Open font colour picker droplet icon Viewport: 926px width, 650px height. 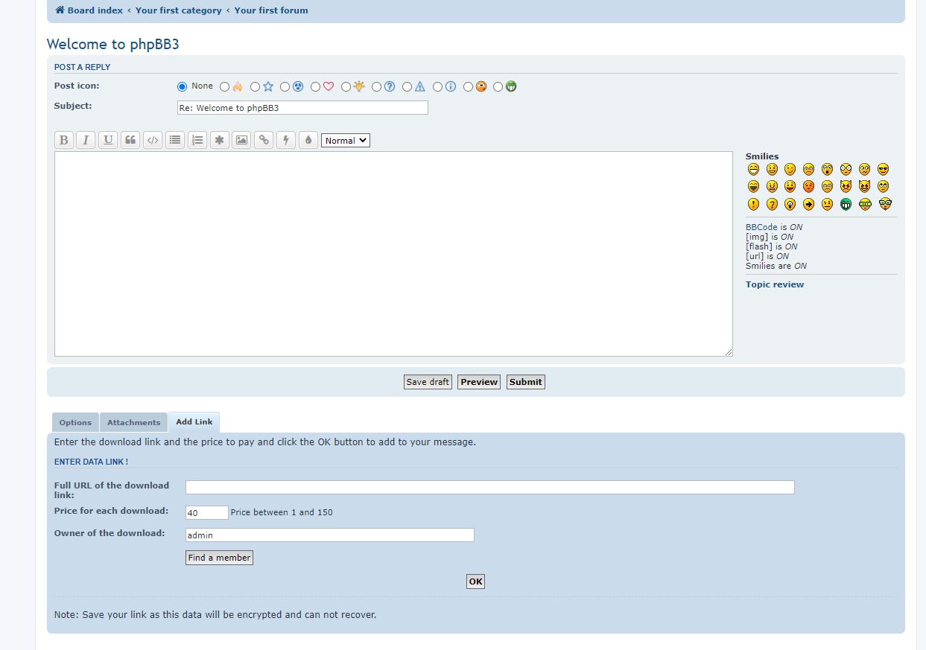point(308,140)
